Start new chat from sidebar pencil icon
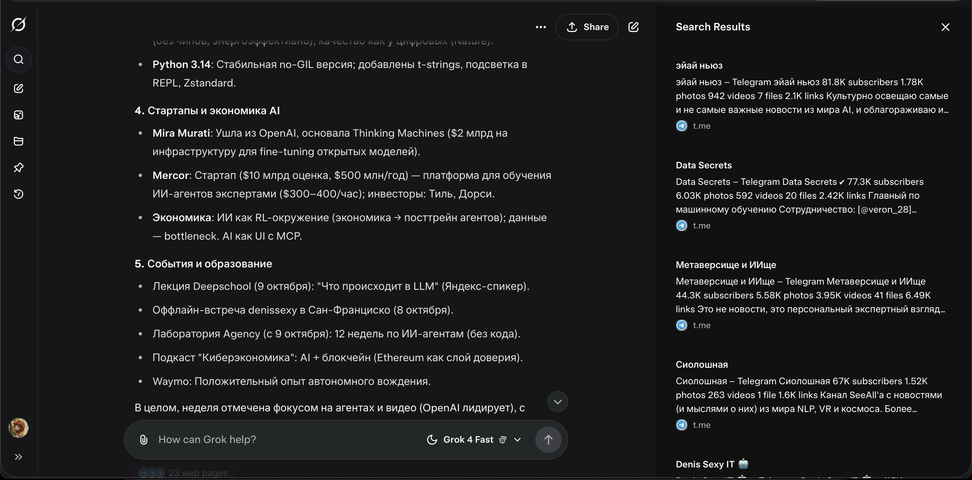The width and height of the screenshot is (972, 480). pos(19,88)
